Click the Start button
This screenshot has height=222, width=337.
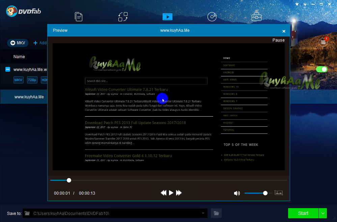click(x=303, y=213)
